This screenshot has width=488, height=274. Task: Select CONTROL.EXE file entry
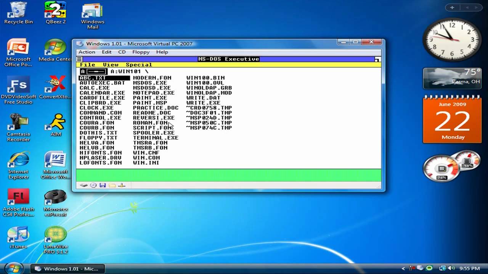pos(100,118)
